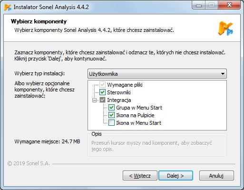Go to next step with Dalej

coord(176,176)
